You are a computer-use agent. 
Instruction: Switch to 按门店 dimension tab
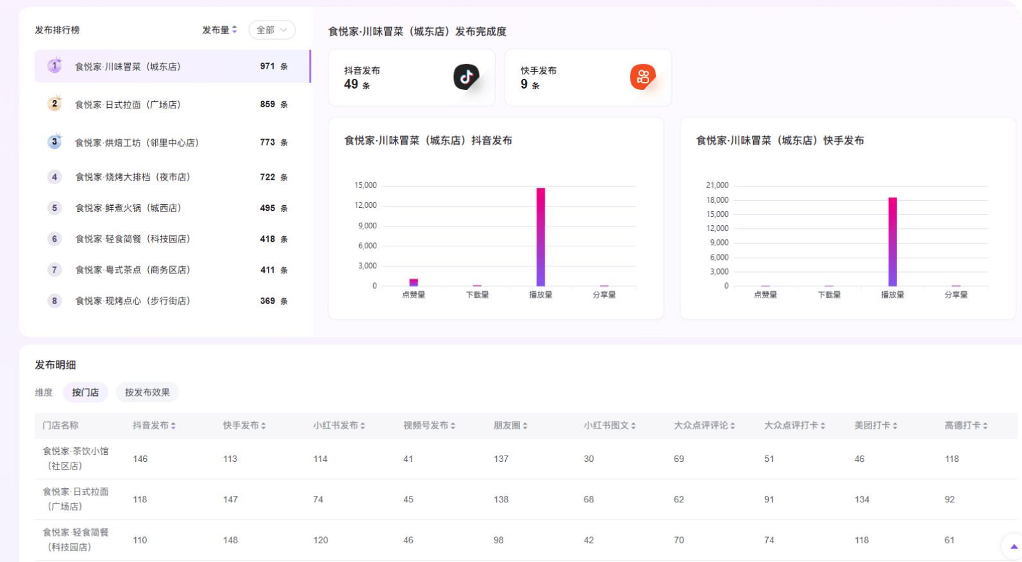tap(85, 393)
